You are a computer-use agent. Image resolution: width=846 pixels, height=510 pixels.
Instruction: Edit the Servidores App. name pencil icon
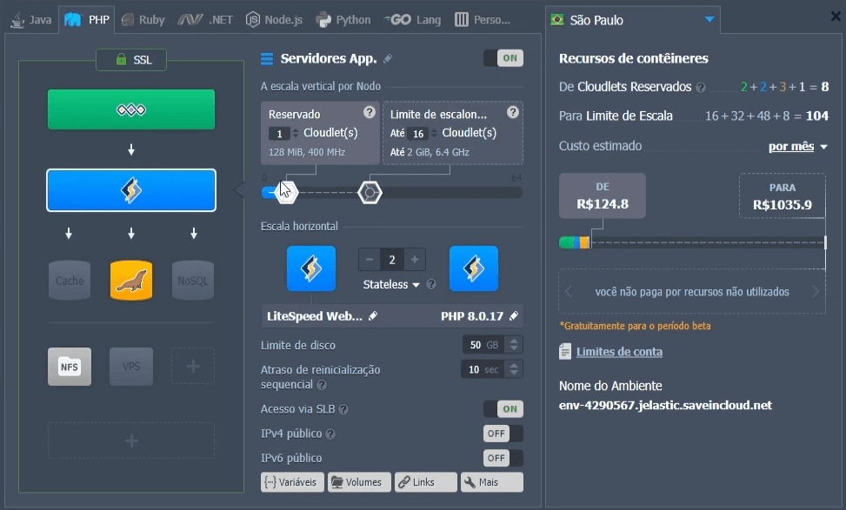tap(388, 59)
